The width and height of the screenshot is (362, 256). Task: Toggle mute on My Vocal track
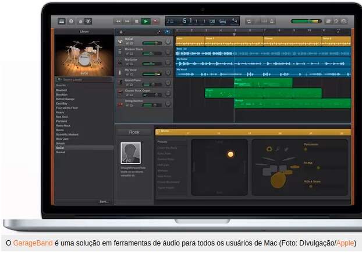pyautogui.click(x=126, y=74)
